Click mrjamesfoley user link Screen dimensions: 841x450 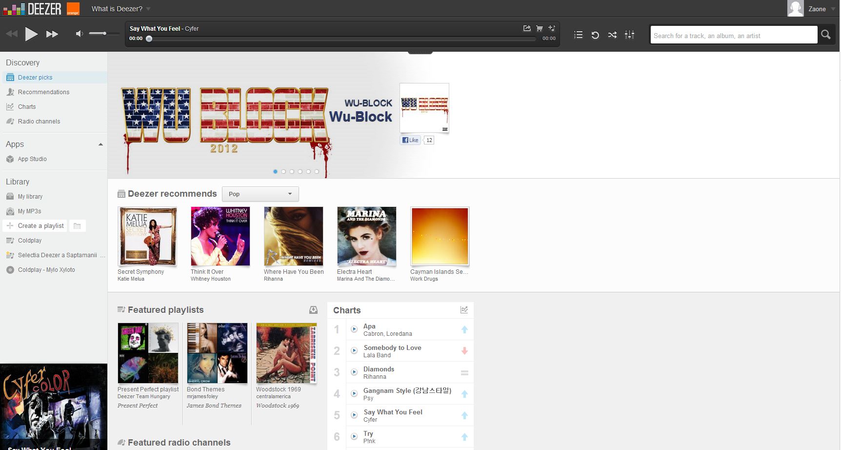[x=202, y=397]
